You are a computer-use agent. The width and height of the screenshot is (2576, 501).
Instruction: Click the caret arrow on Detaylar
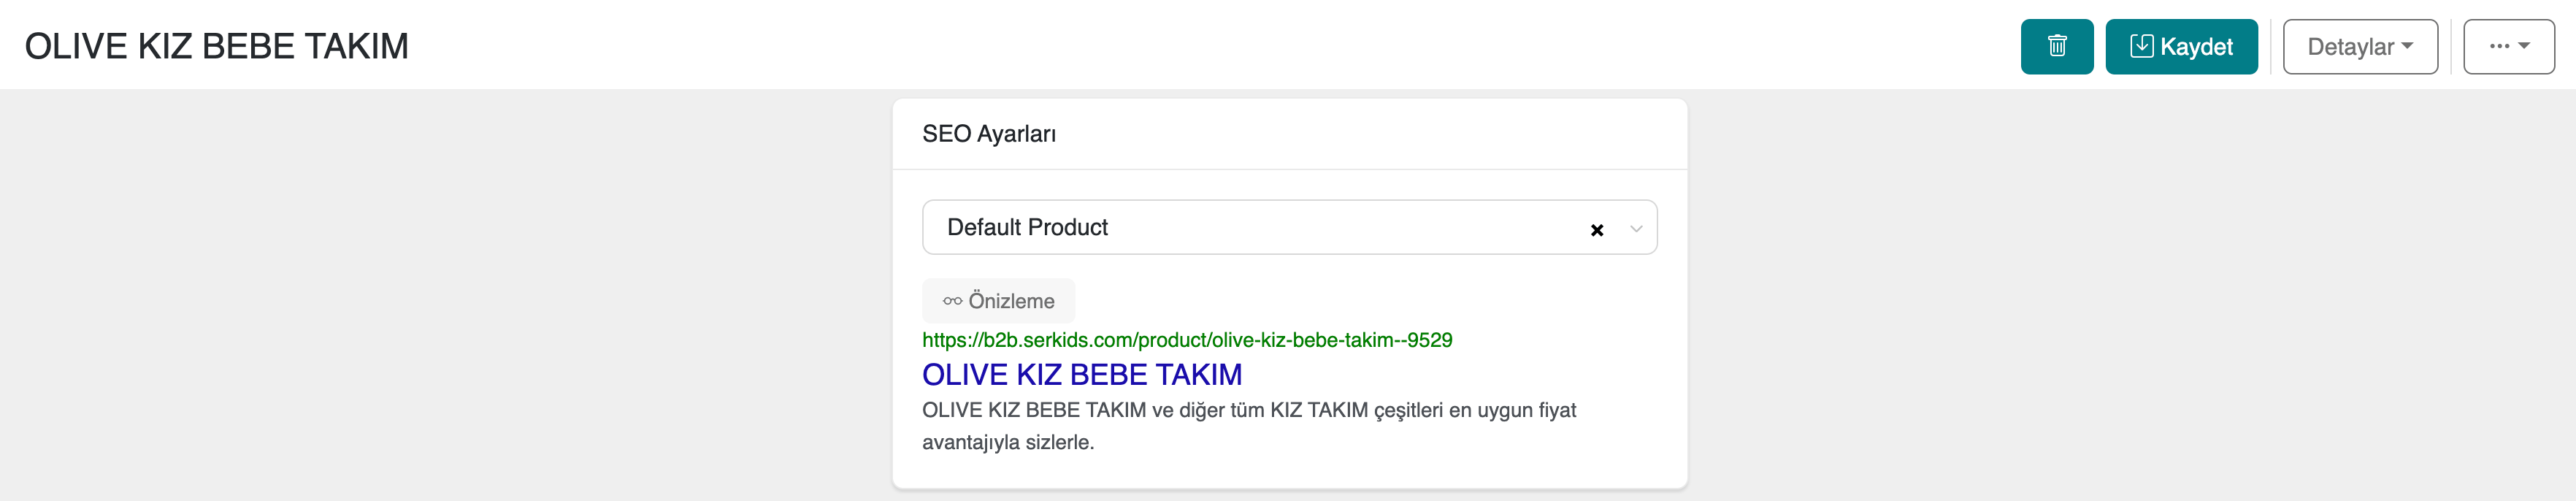[2407, 46]
